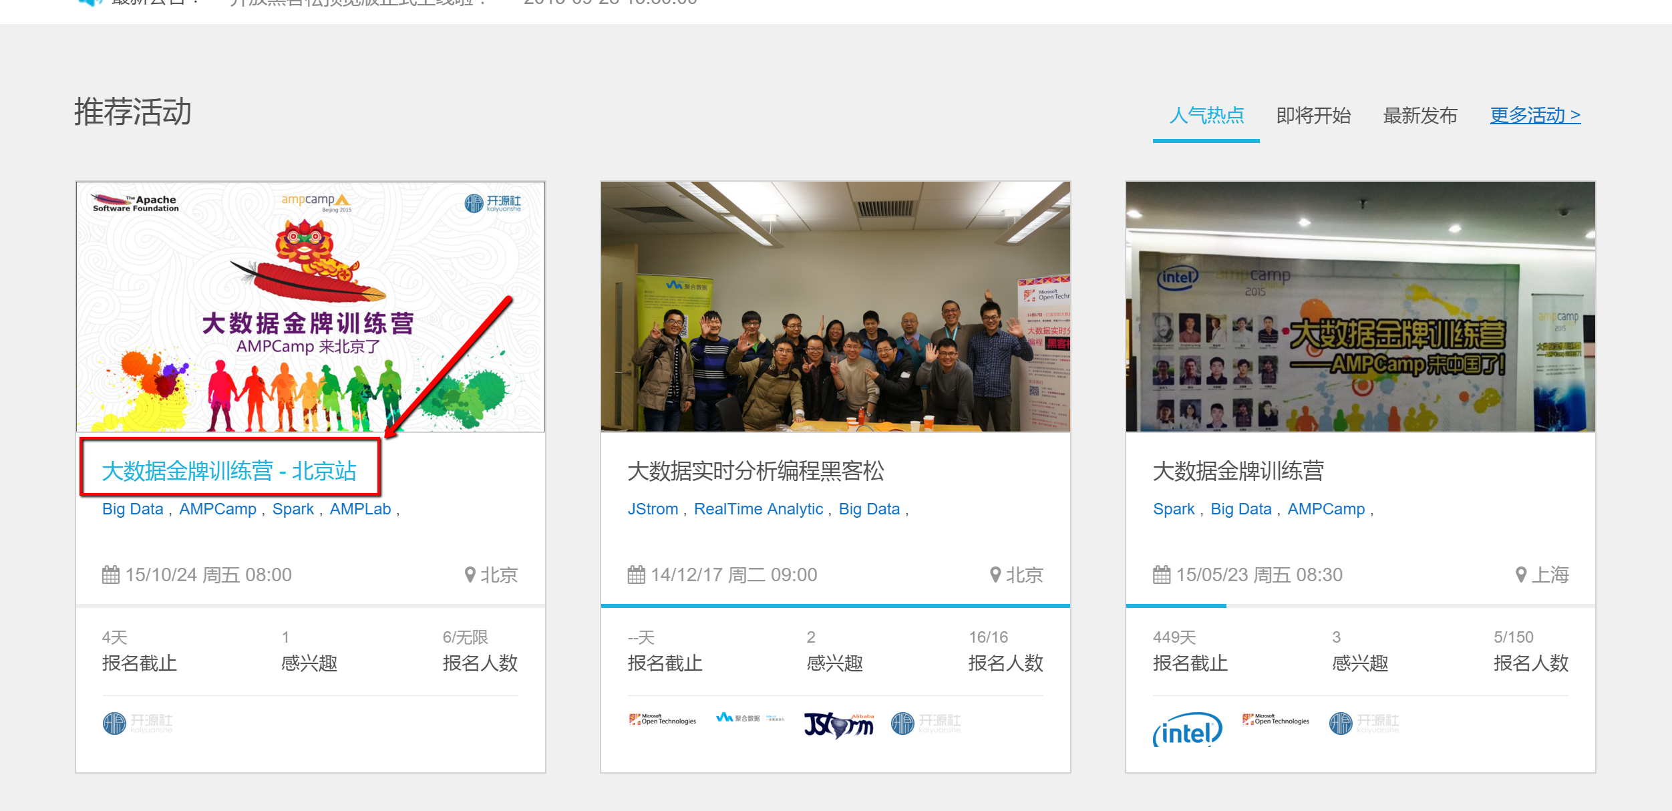Click the hackathon group photo thumbnail

click(x=835, y=307)
